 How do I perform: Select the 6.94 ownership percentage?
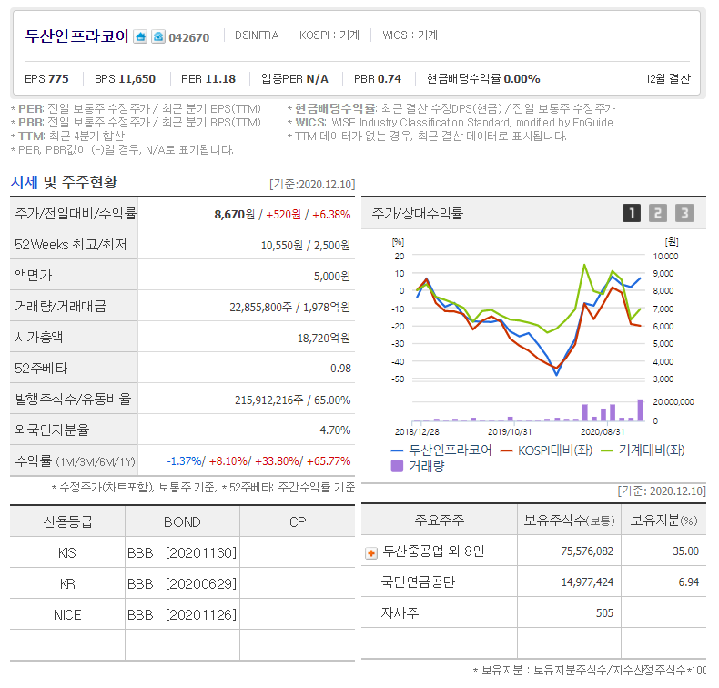click(x=688, y=582)
